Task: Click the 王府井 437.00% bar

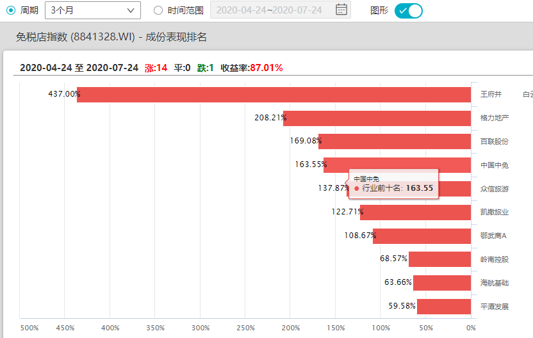Action: pyautogui.click(x=274, y=95)
